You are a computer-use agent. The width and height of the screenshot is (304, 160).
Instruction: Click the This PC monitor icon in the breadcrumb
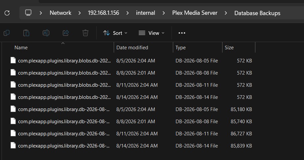pyautogui.click(x=28, y=13)
